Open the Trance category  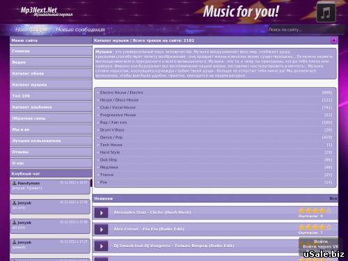pos(106,175)
